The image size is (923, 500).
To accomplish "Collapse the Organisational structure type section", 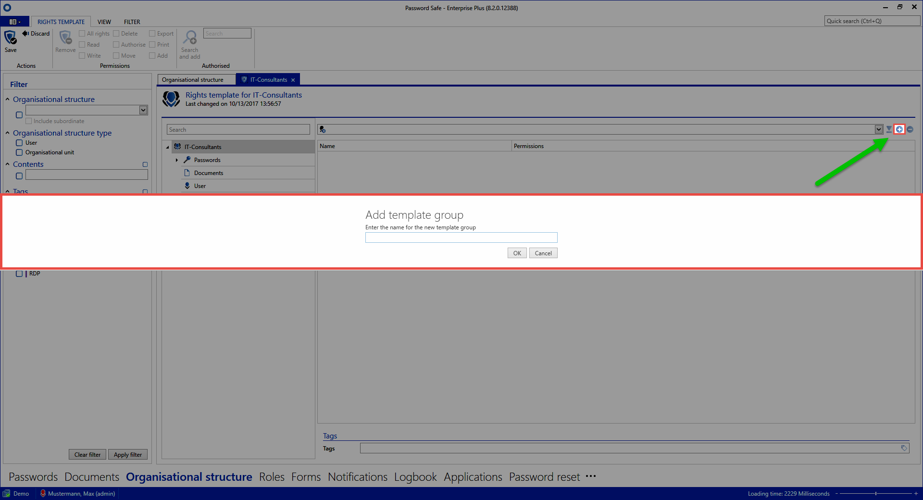I will 8,133.
